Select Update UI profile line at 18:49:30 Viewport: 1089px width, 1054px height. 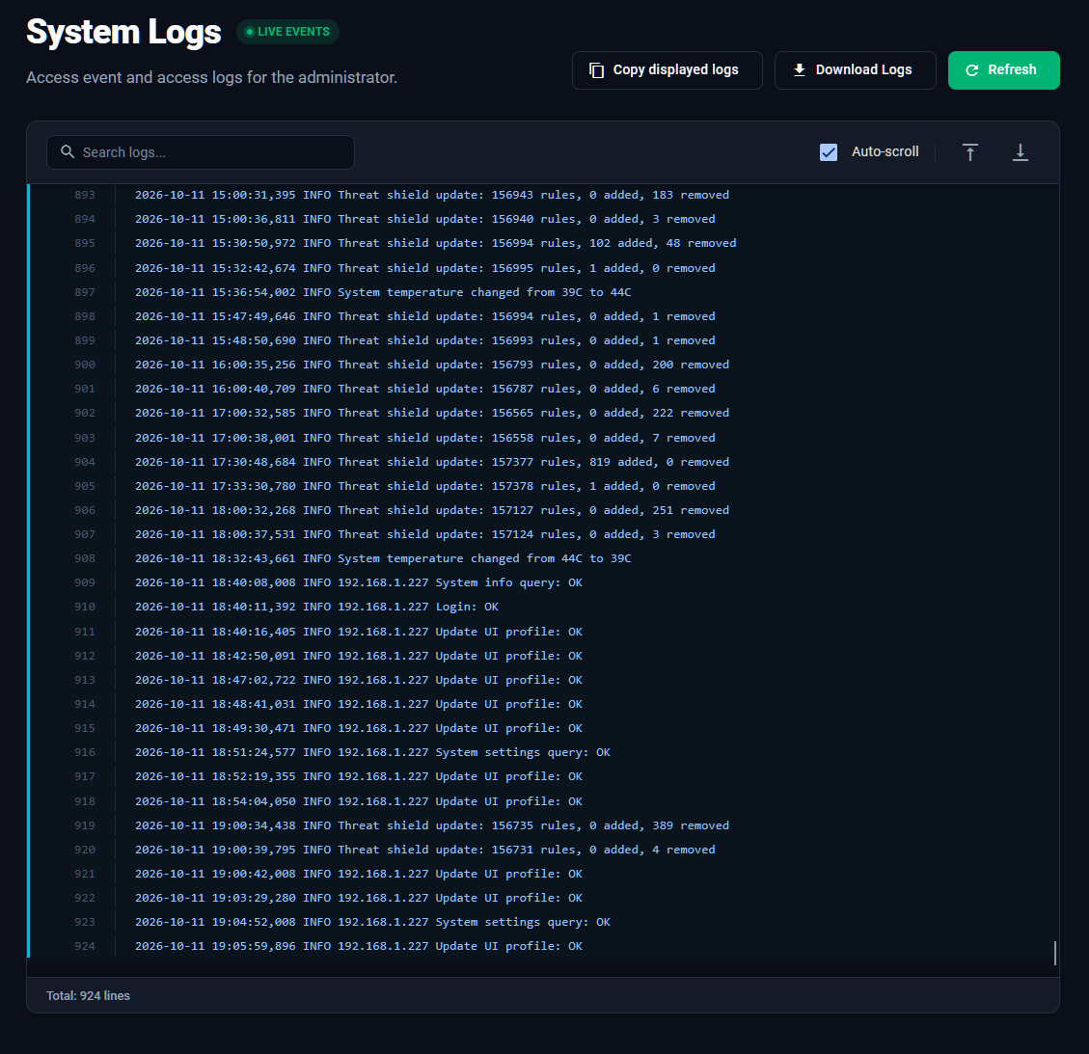pyautogui.click(x=543, y=728)
